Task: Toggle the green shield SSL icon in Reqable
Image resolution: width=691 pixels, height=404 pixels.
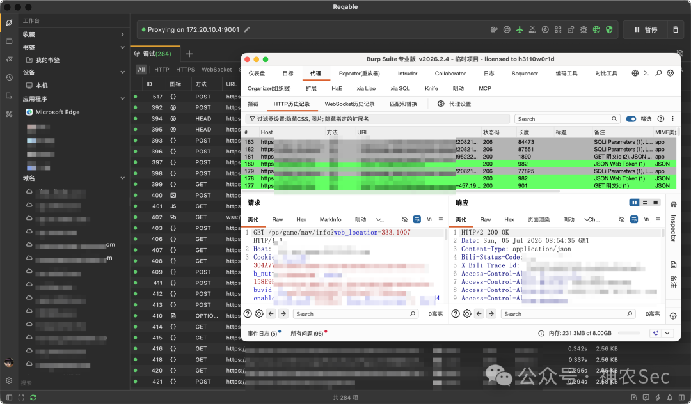Action: (x=609, y=29)
